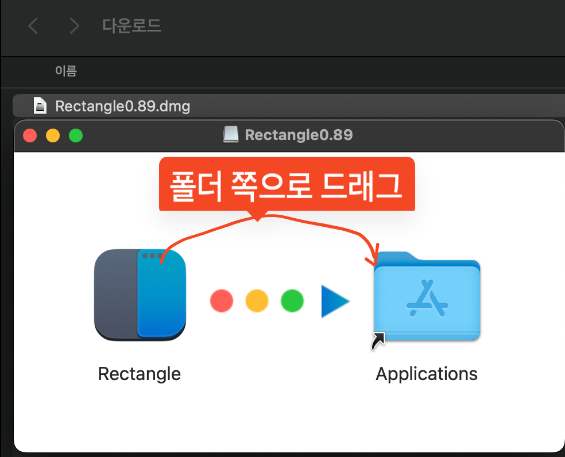
Task: Sort by the 이름 column header
Action: click(66, 71)
